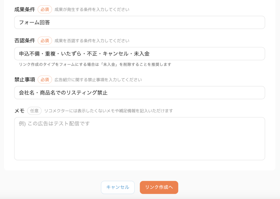Image resolution: width=280 pixels, height=199 pixels.
Task: Click the 禁止事項 label text
Action: click(25, 80)
